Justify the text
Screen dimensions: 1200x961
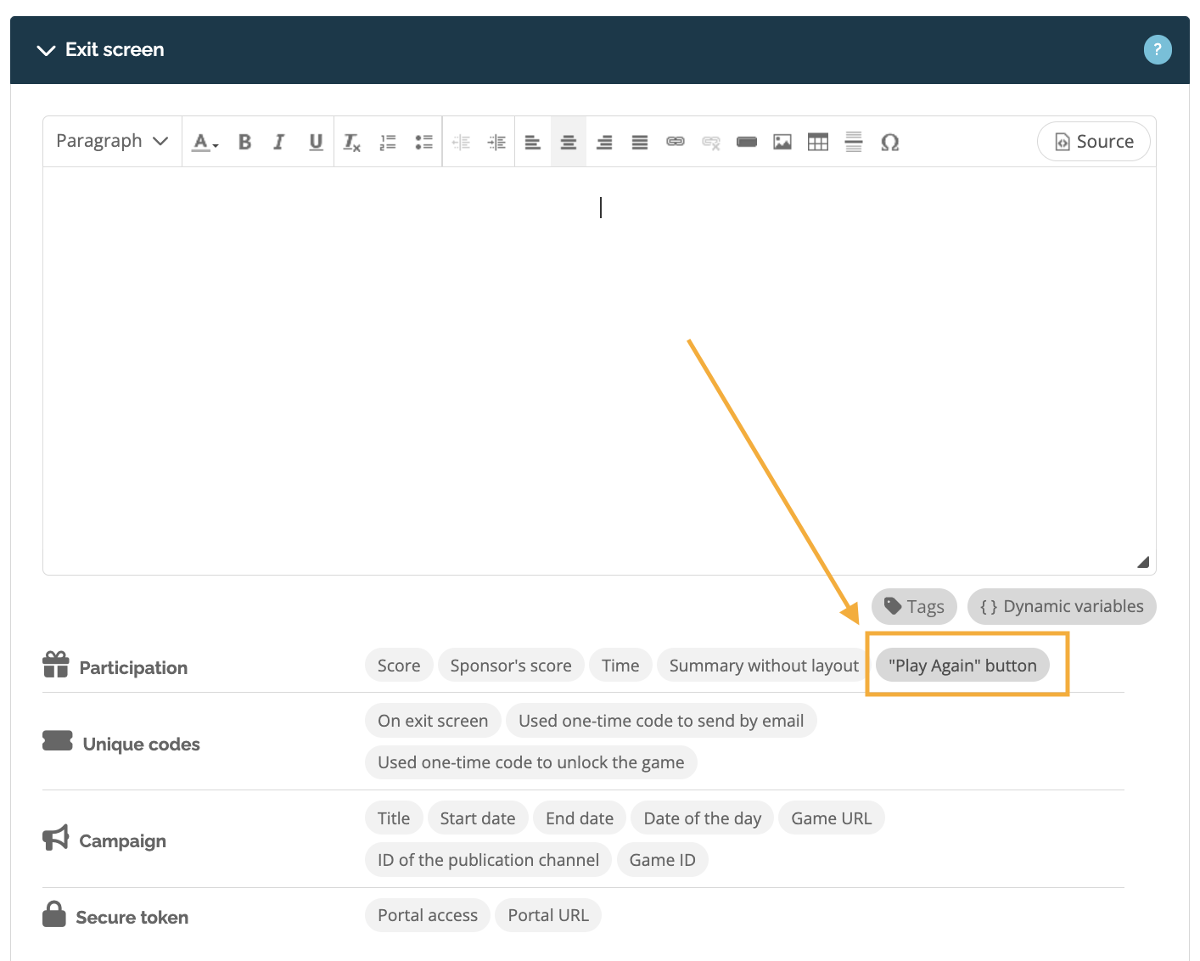tap(640, 142)
